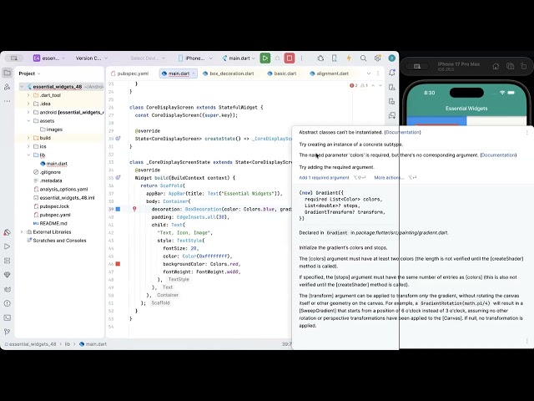Open Search Everywhere magnifier icon
This screenshot has width=534, height=401.
(364, 58)
